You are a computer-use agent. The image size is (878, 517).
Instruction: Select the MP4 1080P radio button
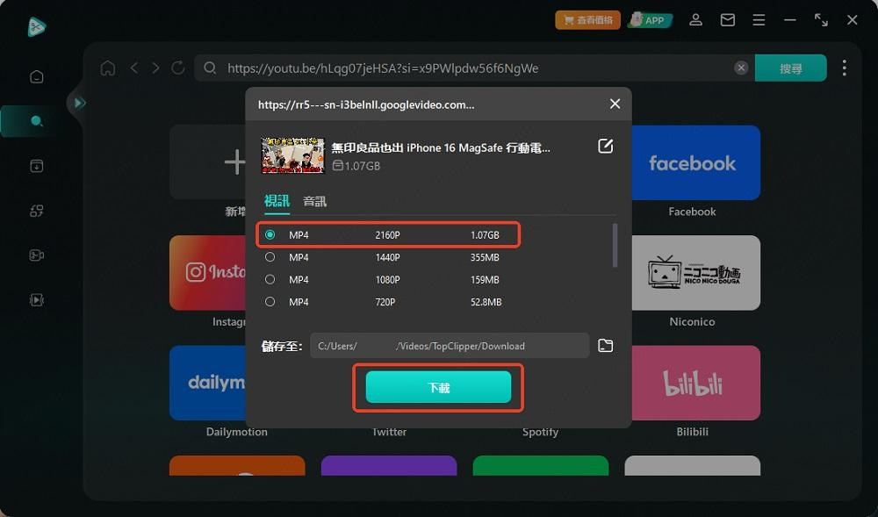pyautogui.click(x=270, y=279)
